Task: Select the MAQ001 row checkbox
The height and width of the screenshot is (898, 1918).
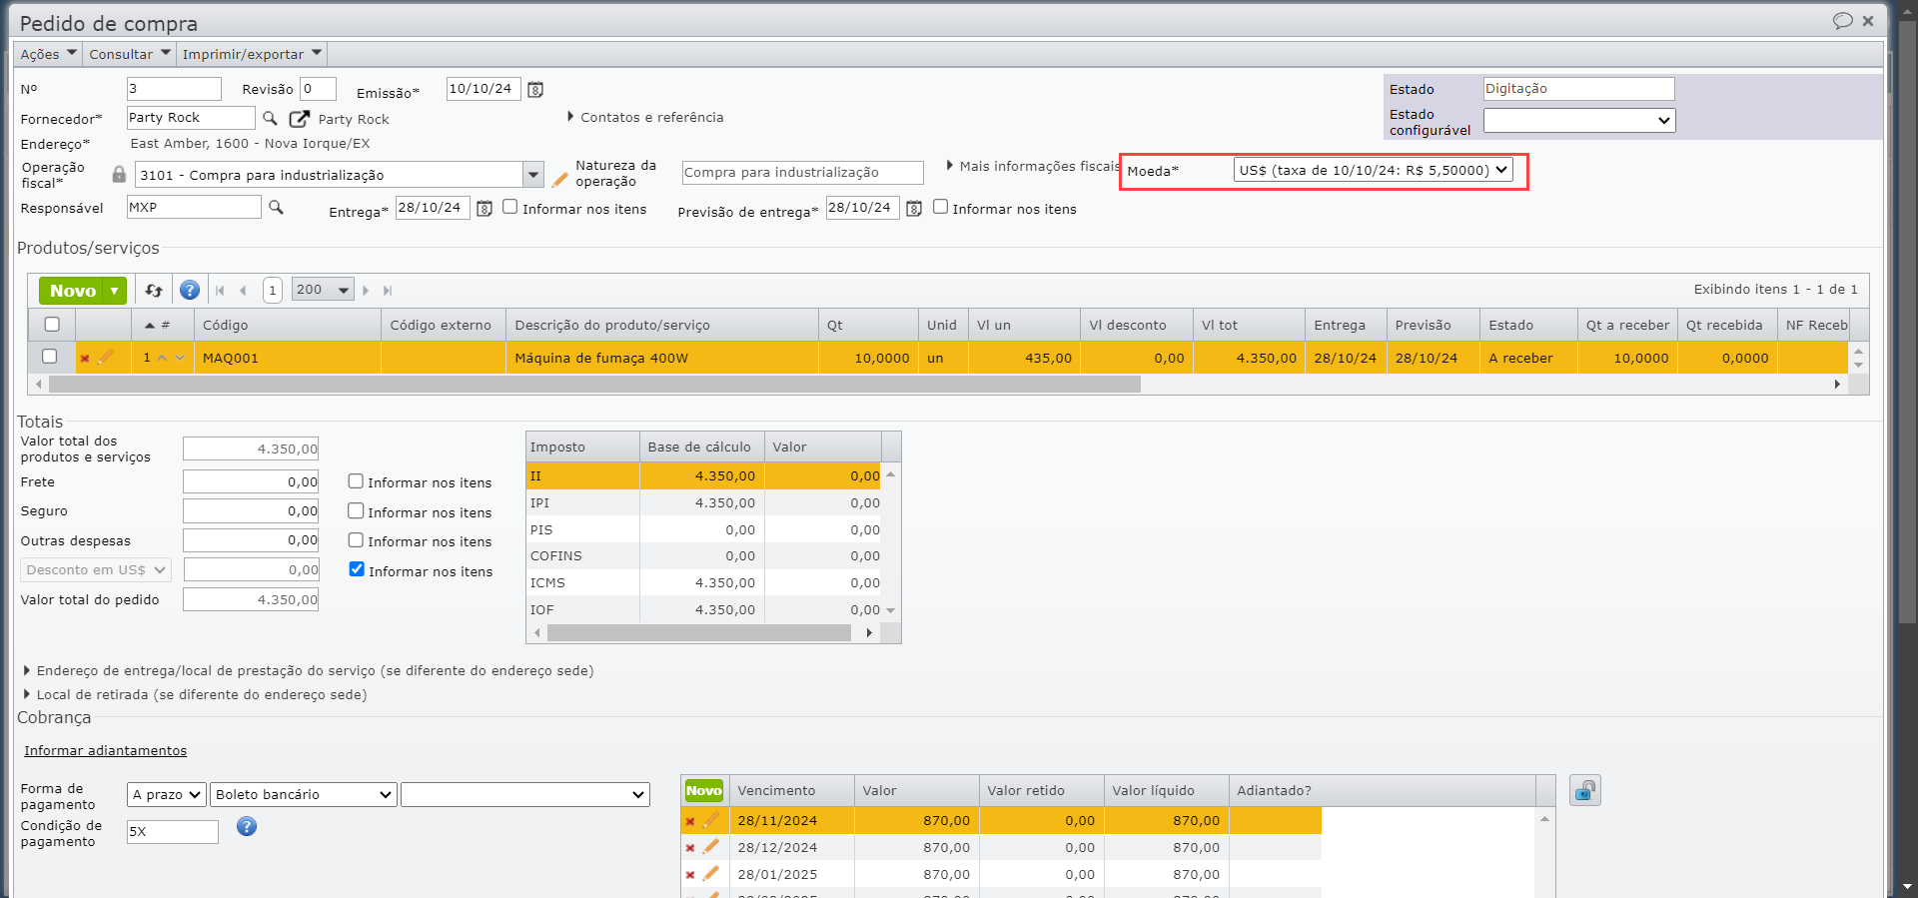Action: [x=50, y=357]
